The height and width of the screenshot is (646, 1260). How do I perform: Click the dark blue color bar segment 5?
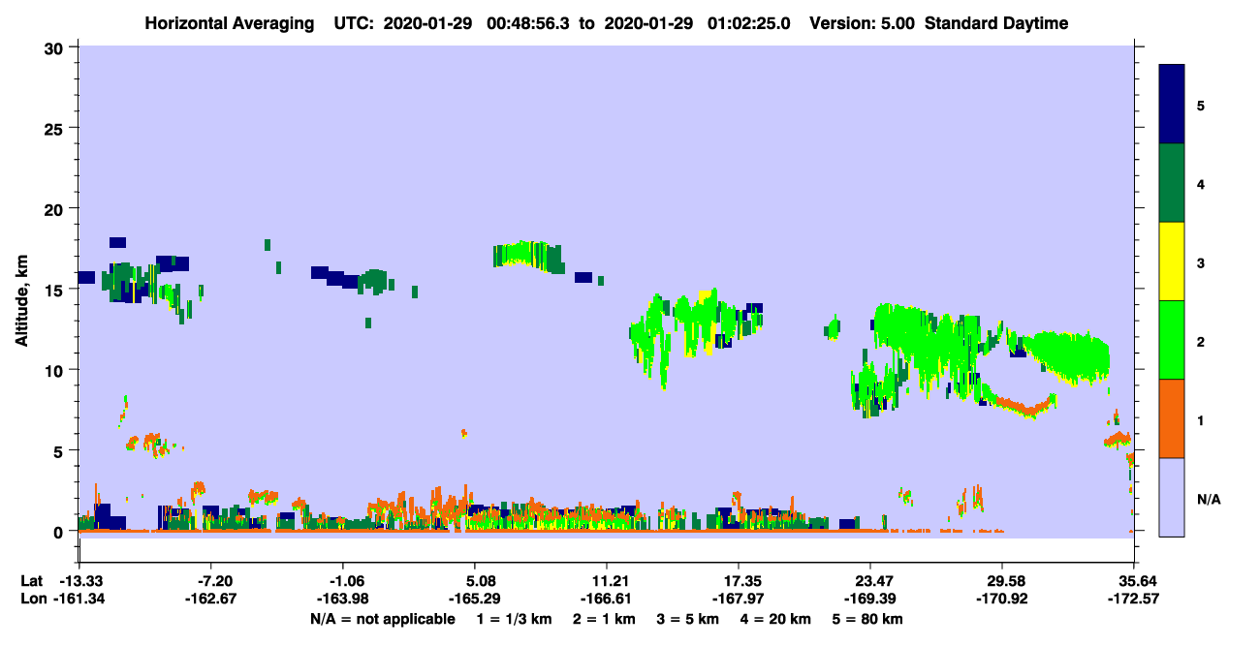click(1172, 105)
